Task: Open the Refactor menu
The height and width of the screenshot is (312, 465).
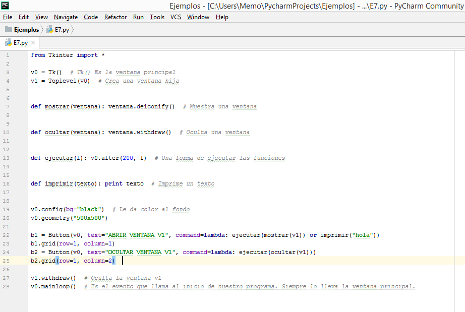Action: click(x=115, y=17)
